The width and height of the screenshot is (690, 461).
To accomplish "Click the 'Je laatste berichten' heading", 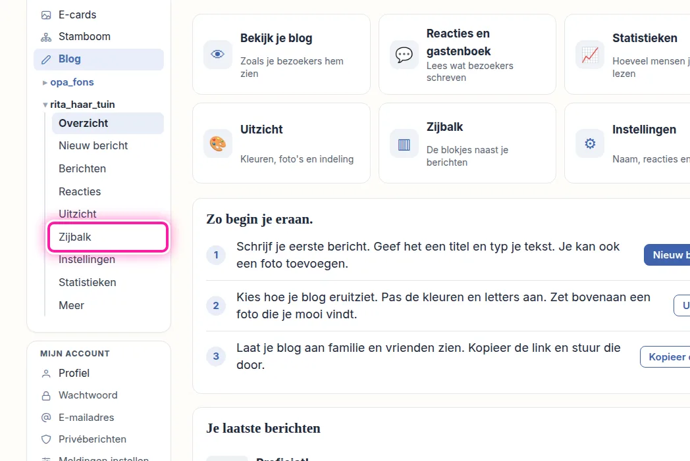I will pos(263,428).
